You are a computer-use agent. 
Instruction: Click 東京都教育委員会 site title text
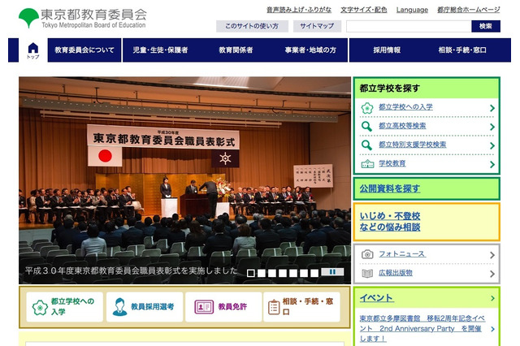[94, 15]
